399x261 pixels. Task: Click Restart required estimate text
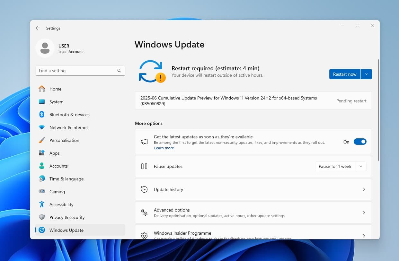pyautogui.click(x=215, y=68)
